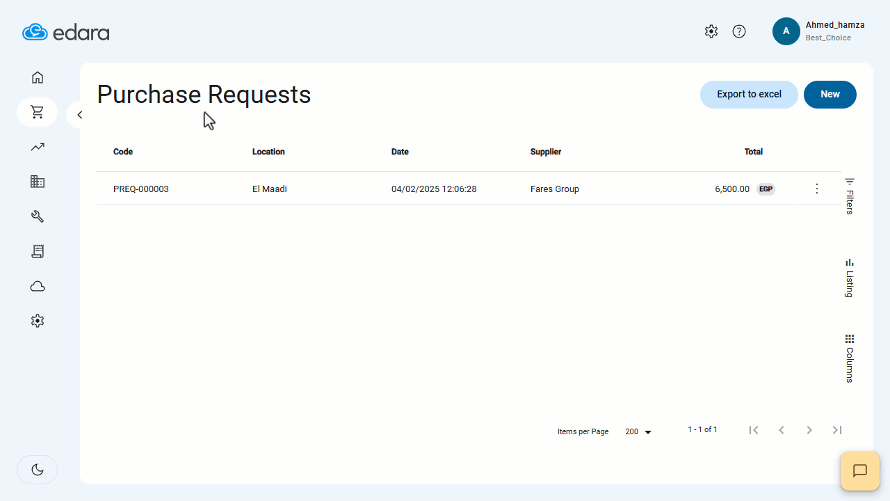Go to next page of results
The height and width of the screenshot is (501, 890).
(x=809, y=430)
